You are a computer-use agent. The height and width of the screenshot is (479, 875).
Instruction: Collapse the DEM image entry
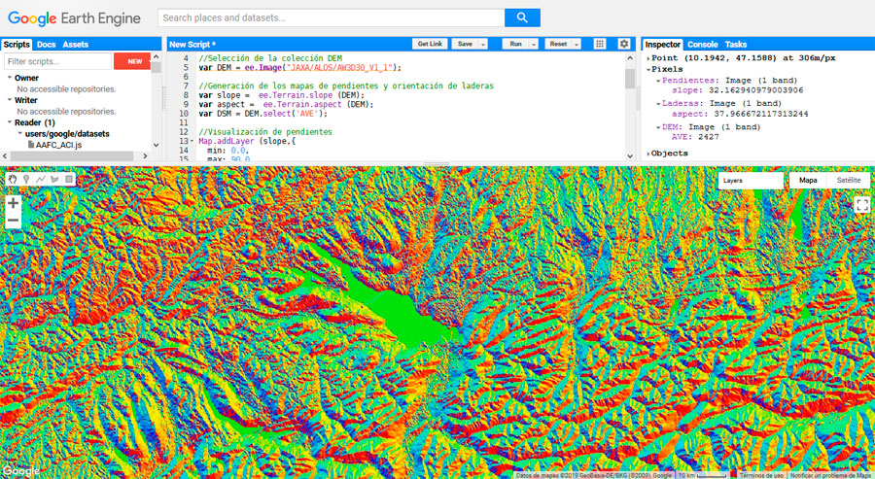point(658,127)
